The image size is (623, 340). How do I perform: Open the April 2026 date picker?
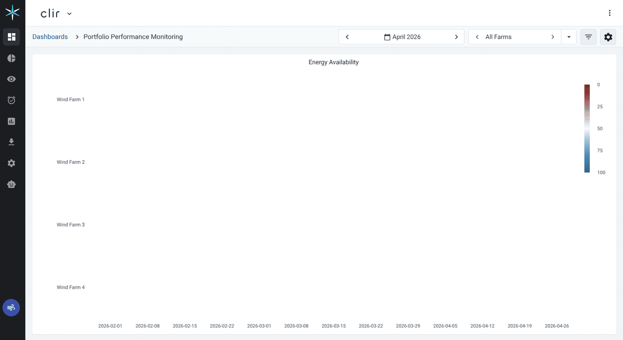(x=402, y=37)
